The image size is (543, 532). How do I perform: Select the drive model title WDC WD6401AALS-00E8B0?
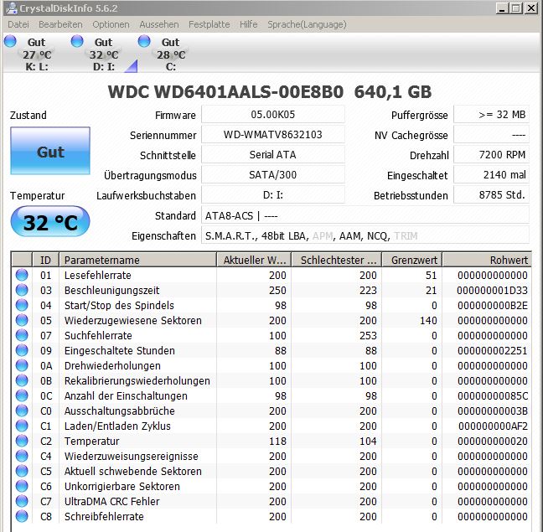(x=225, y=92)
